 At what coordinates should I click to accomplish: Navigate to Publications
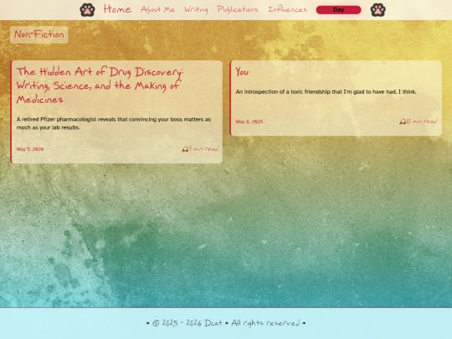pyautogui.click(x=238, y=9)
